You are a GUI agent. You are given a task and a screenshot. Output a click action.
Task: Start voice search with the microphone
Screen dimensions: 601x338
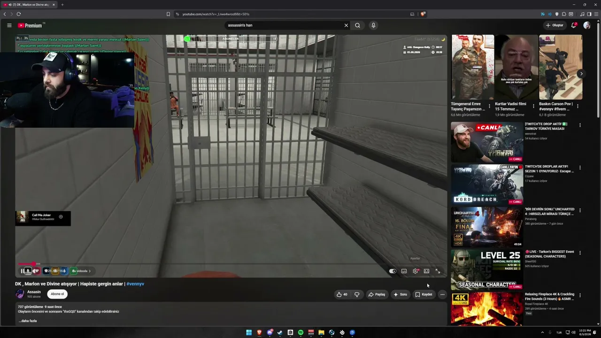click(x=373, y=25)
